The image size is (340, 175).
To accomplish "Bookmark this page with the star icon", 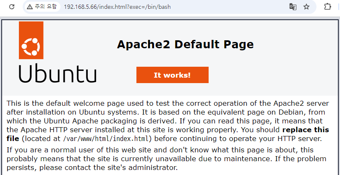I will 306,7.
